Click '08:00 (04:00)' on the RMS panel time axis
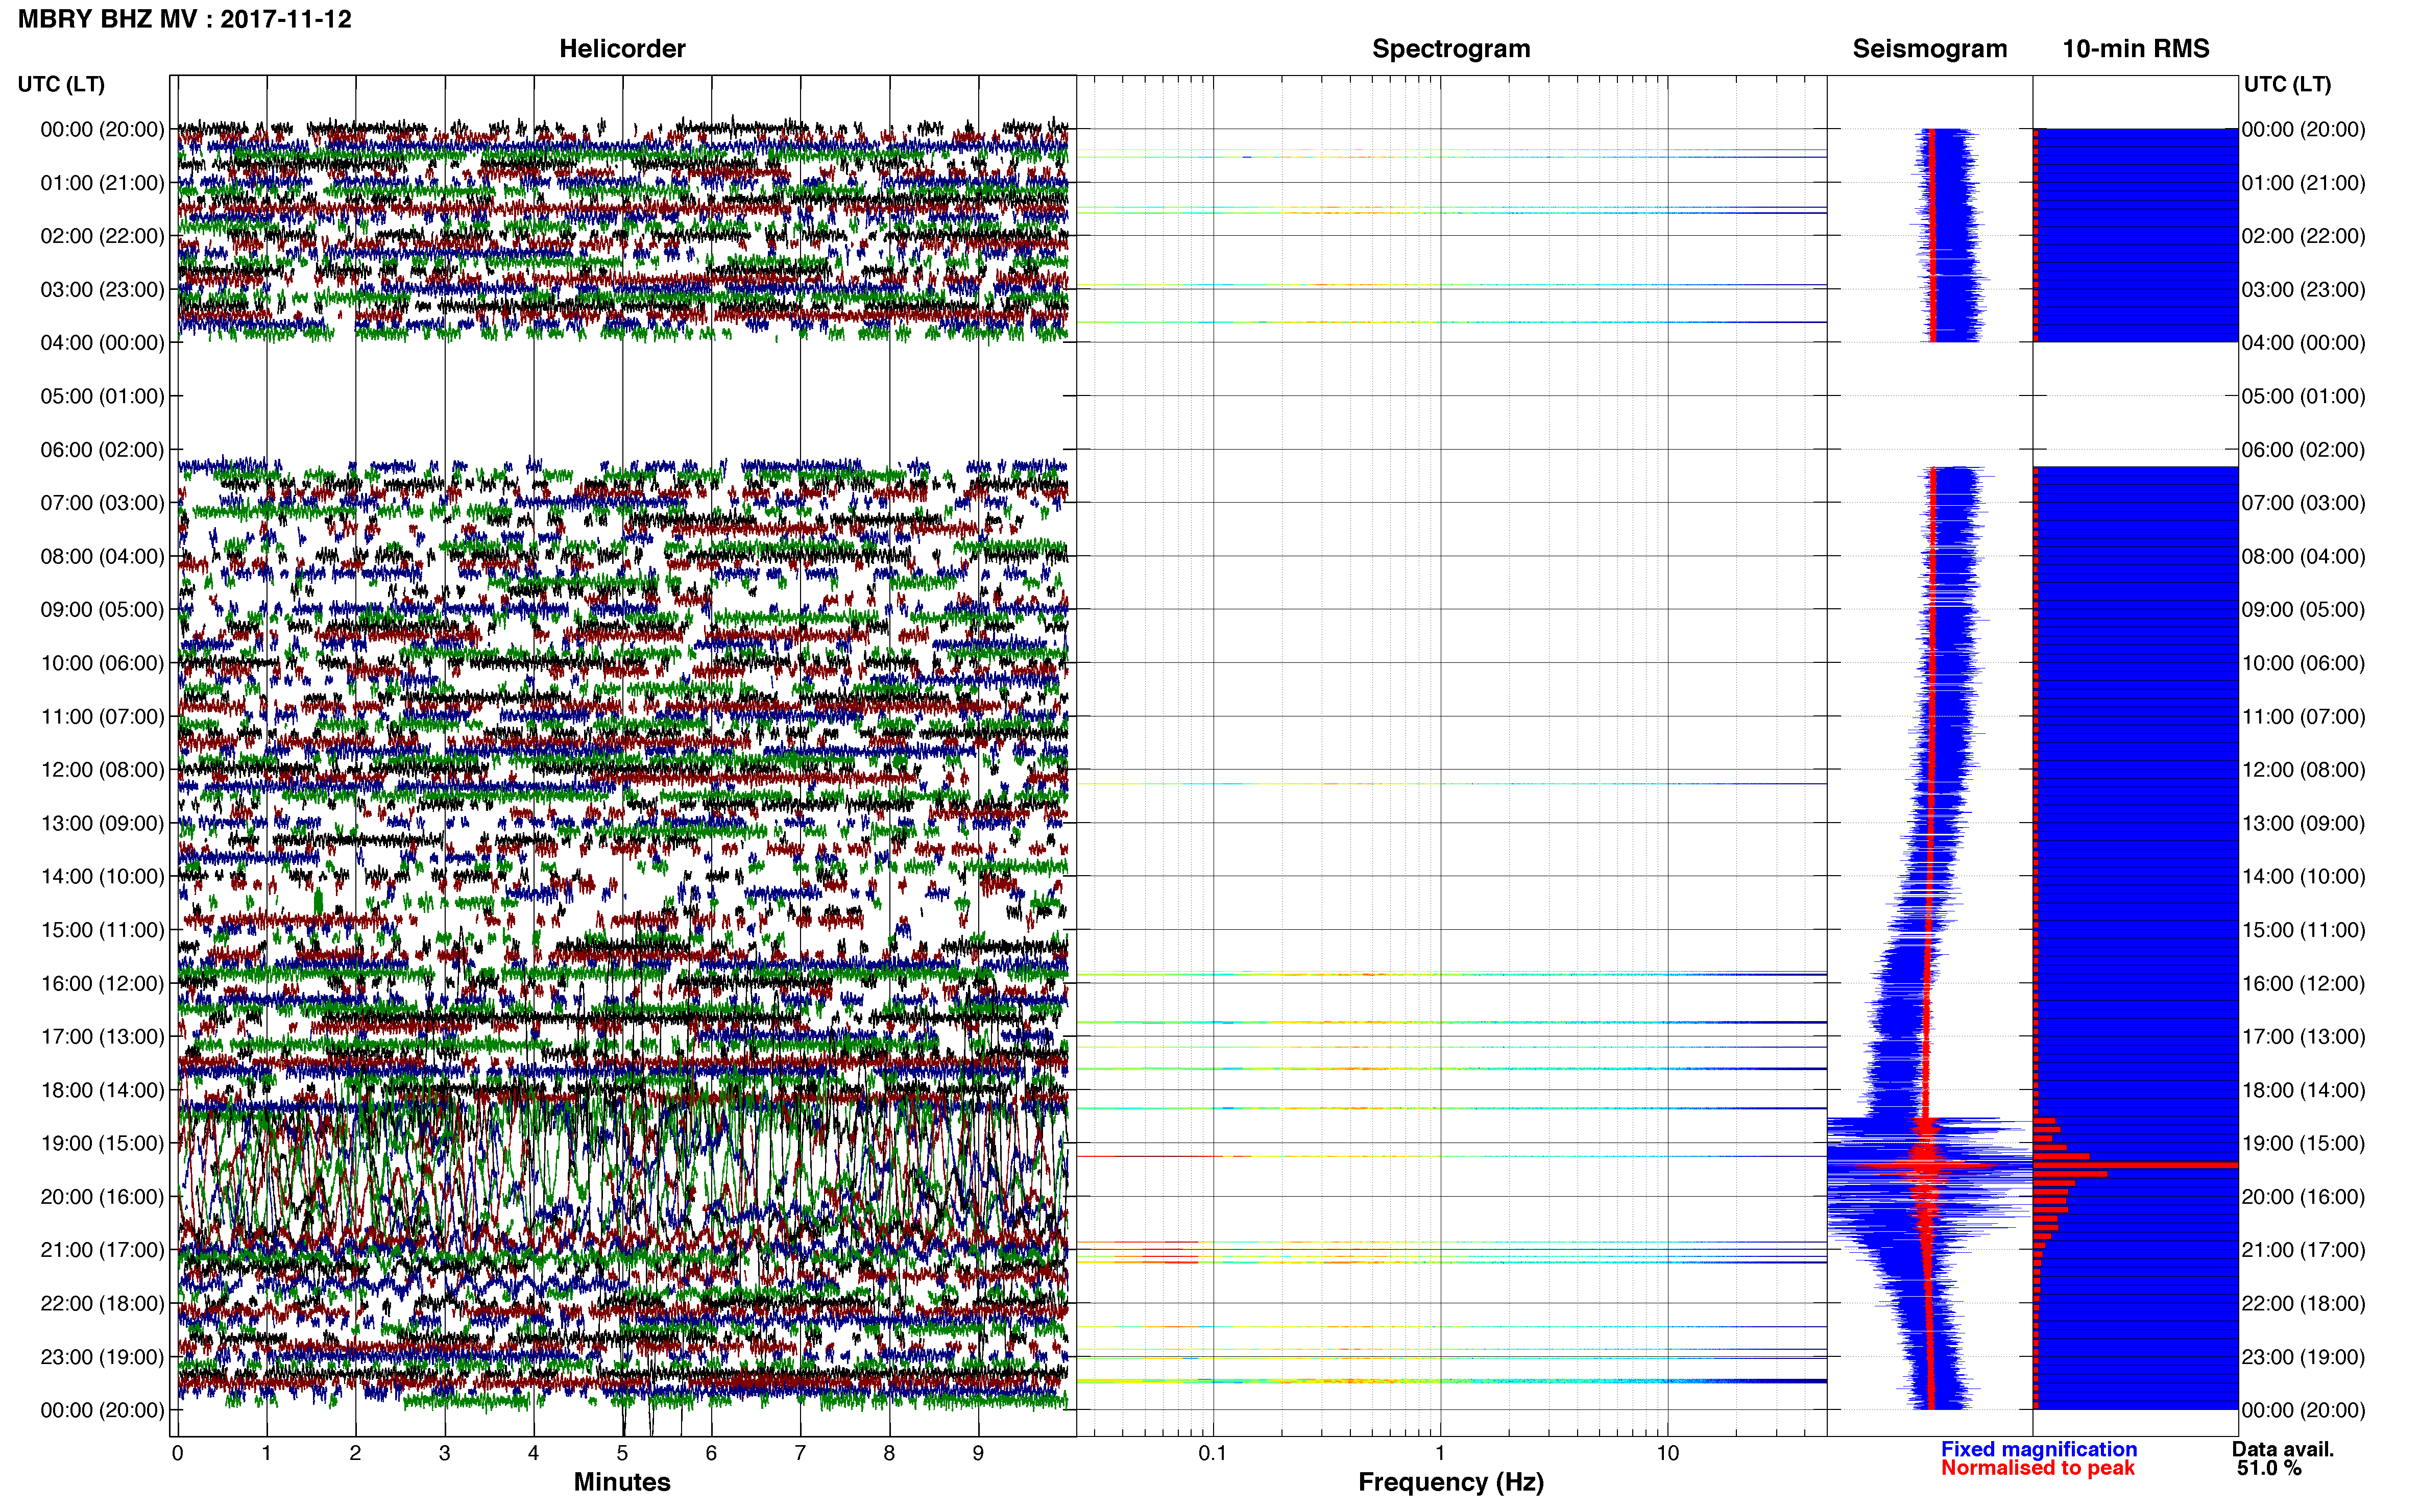This screenshot has width=2420, height=1512. [x=2303, y=557]
